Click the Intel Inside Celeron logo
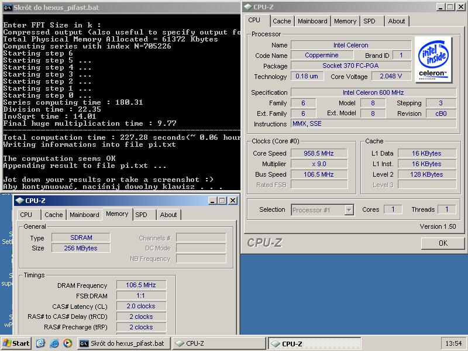 coord(433,60)
